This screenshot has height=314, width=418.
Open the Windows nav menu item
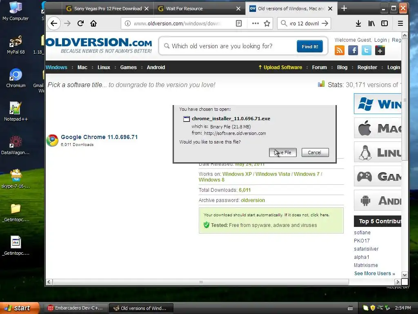click(x=56, y=67)
